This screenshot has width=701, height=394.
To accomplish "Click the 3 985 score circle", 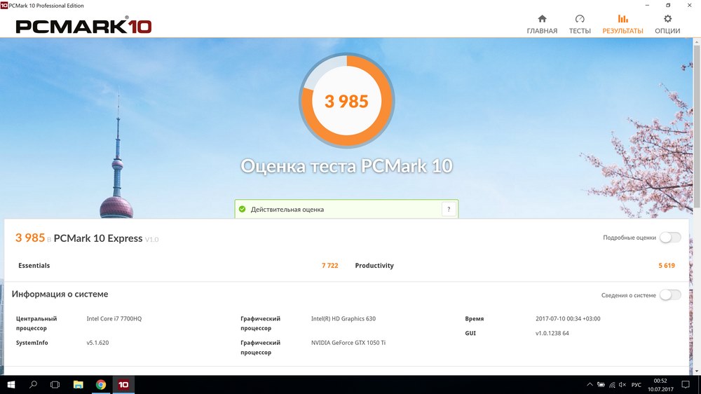I will point(346,101).
